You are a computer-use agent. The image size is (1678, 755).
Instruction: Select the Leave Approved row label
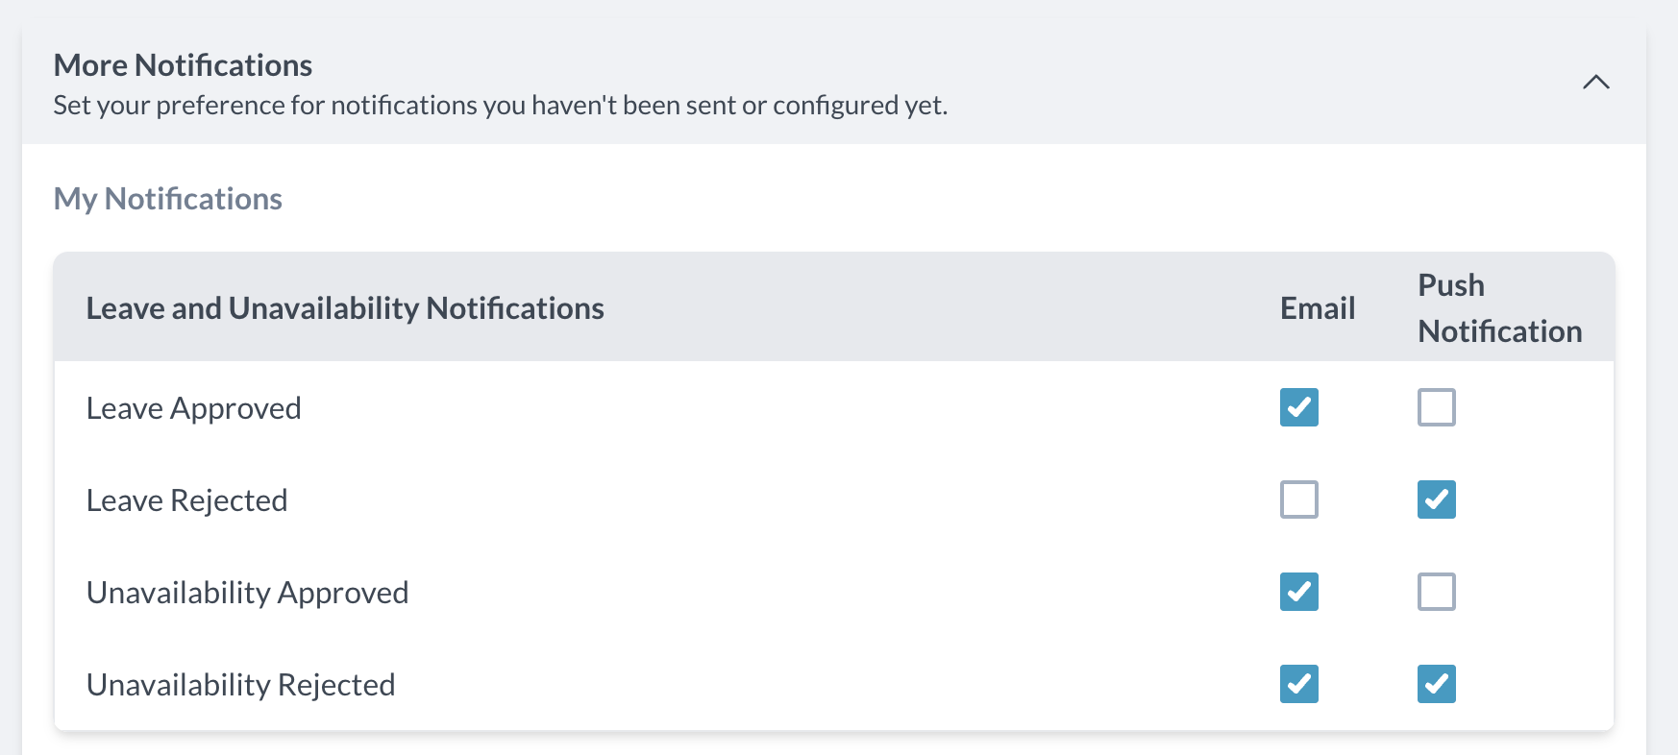[193, 408]
